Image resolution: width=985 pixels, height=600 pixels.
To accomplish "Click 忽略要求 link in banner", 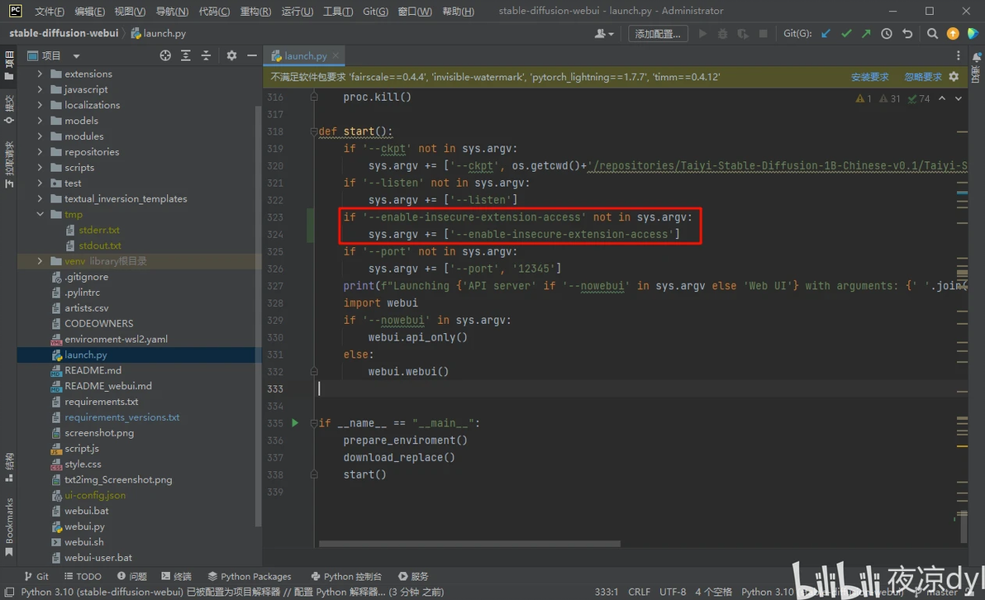I will tap(923, 77).
